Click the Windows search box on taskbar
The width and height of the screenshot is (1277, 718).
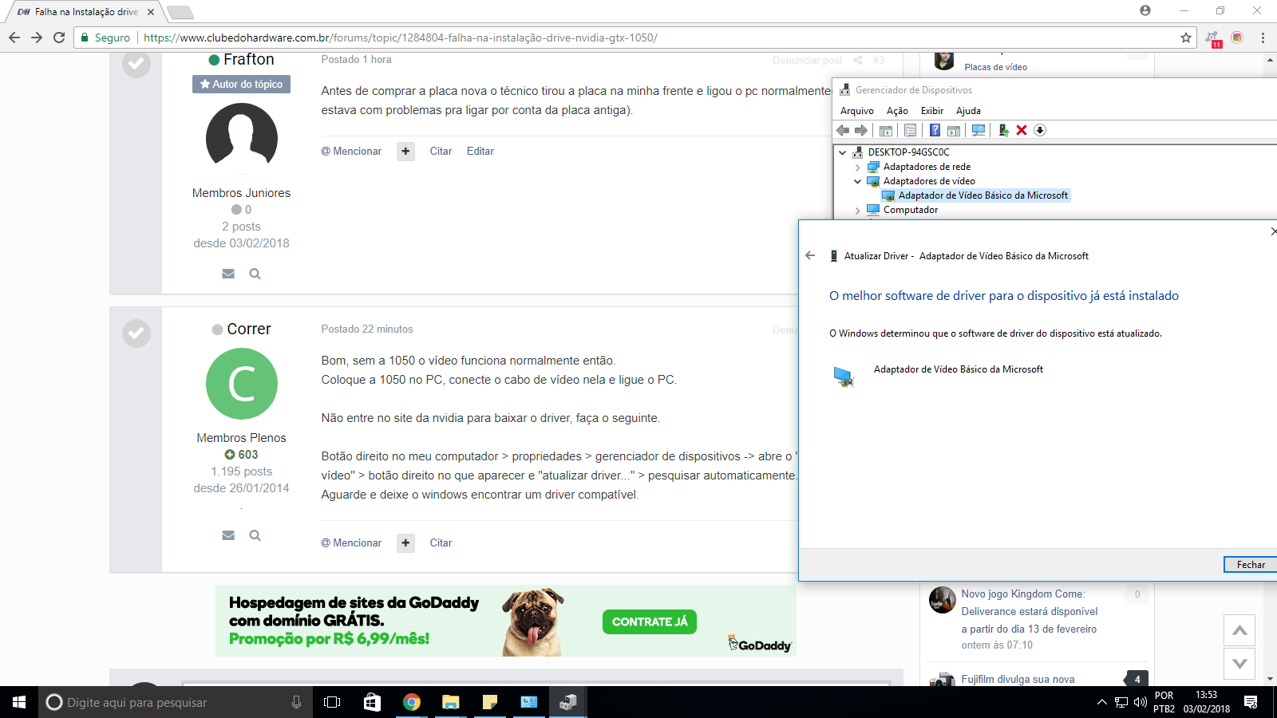click(175, 702)
